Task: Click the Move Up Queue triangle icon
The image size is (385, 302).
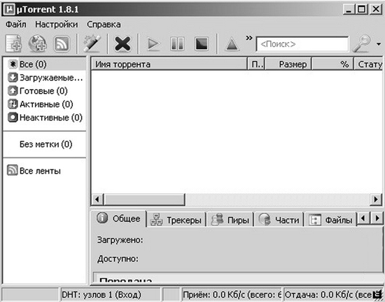Action: (232, 45)
